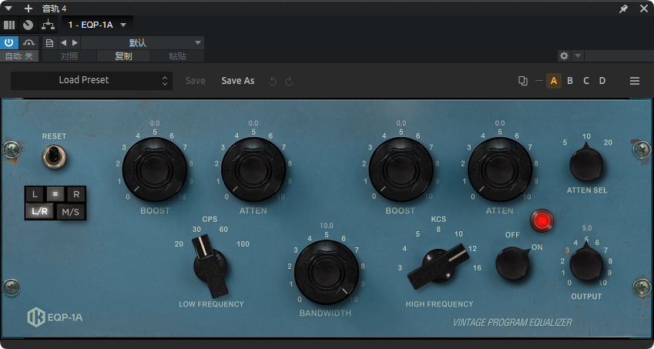
Task: Click Save As
Action: (x=238, y=81)
